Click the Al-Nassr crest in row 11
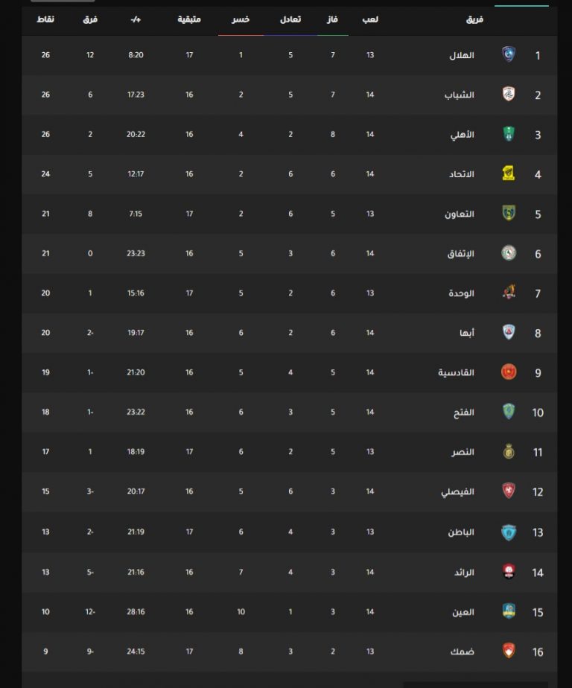The height and width of the screenshot is (688, 572). point(509,451)
